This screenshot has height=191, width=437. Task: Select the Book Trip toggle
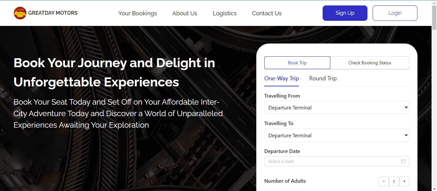297,63
